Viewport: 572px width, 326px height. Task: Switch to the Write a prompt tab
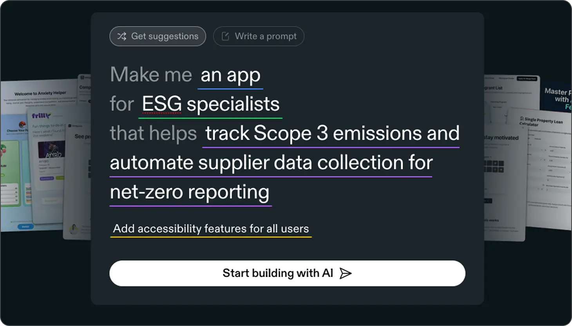point(259,36)
